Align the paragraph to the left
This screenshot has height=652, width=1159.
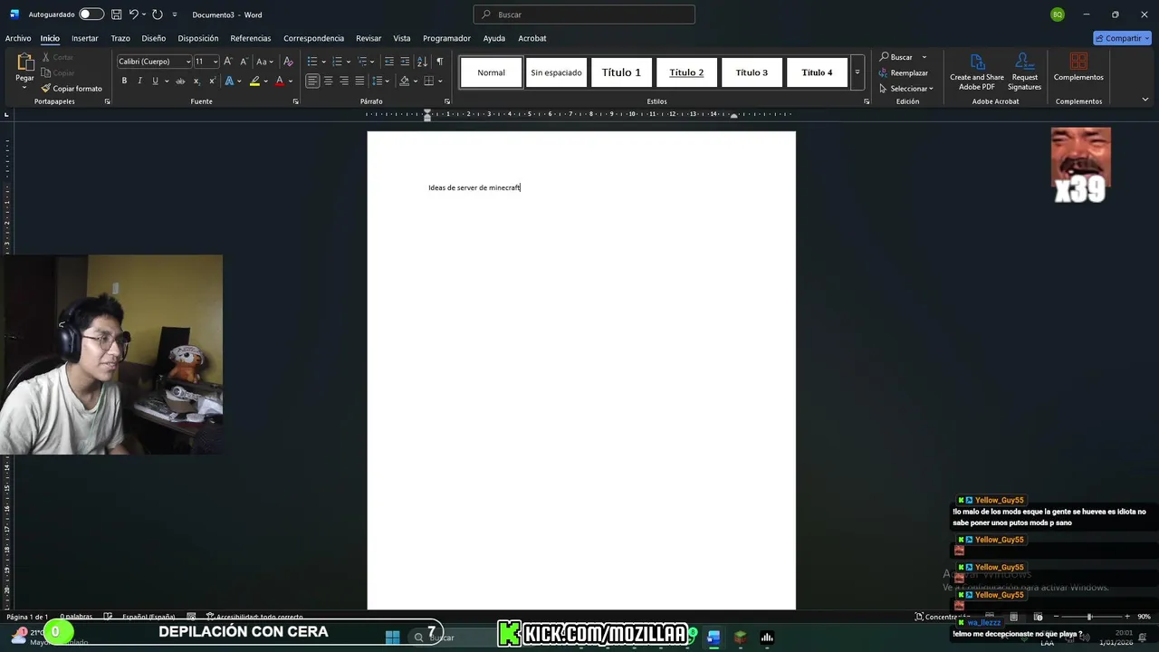point(312,81)
